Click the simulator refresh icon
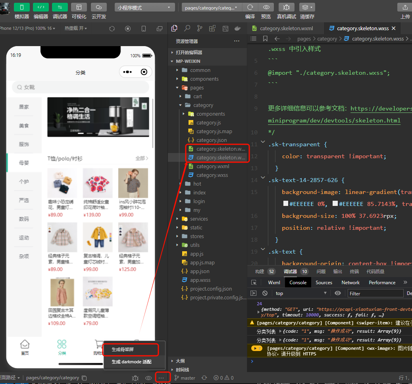This screenshot has height=384, width=412. [112, 29]
